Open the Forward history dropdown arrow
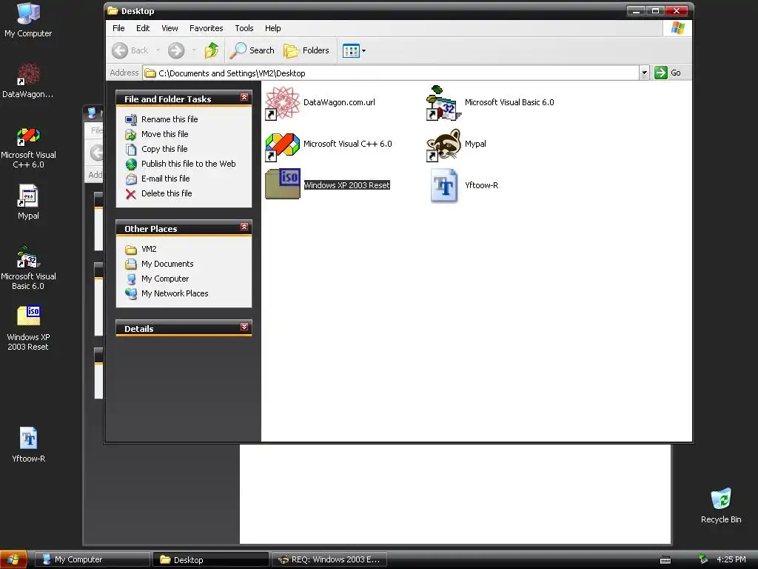This screenshot has width=758, height=569. pyautogui.click(x=194, y=50)
